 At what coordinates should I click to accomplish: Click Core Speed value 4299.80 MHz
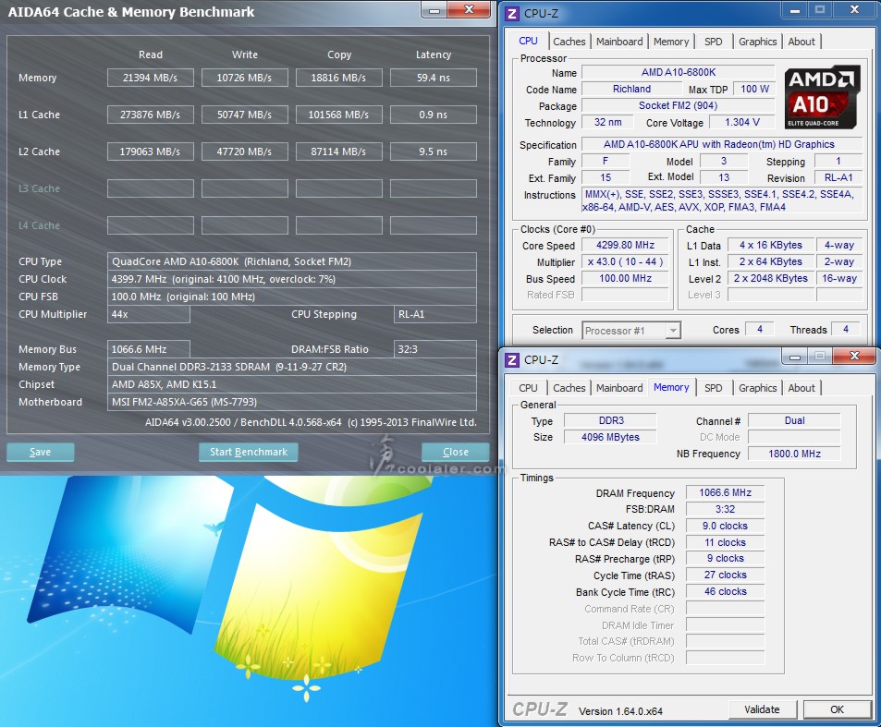[625, 246]
